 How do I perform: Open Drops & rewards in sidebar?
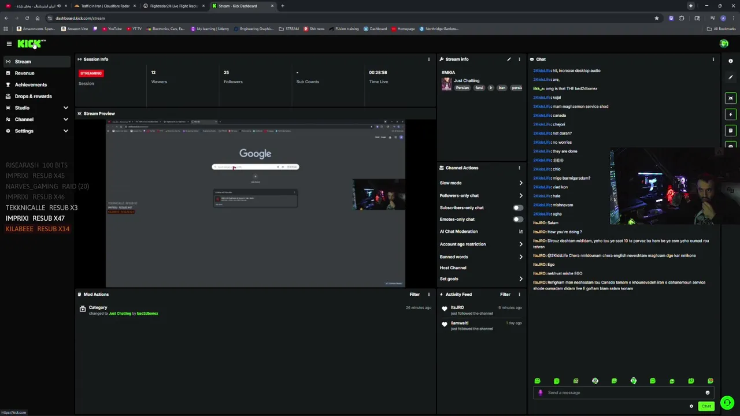(x=36, y=96)
